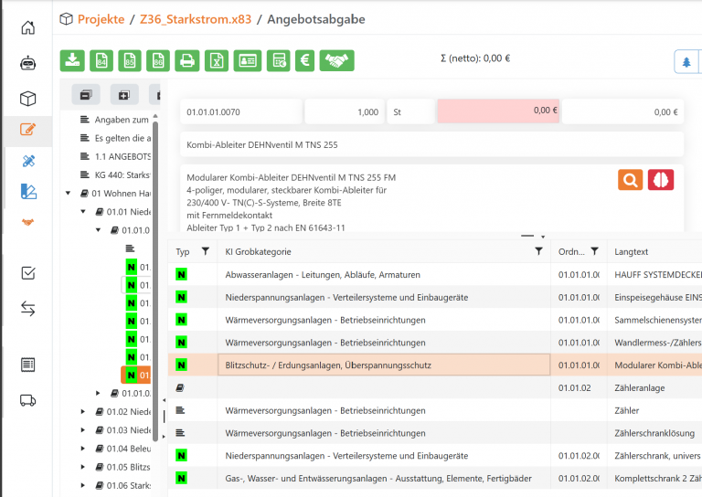Open the truck delivery sidebar icon
This screenshot has height=497, width=702.
[28, 399]
